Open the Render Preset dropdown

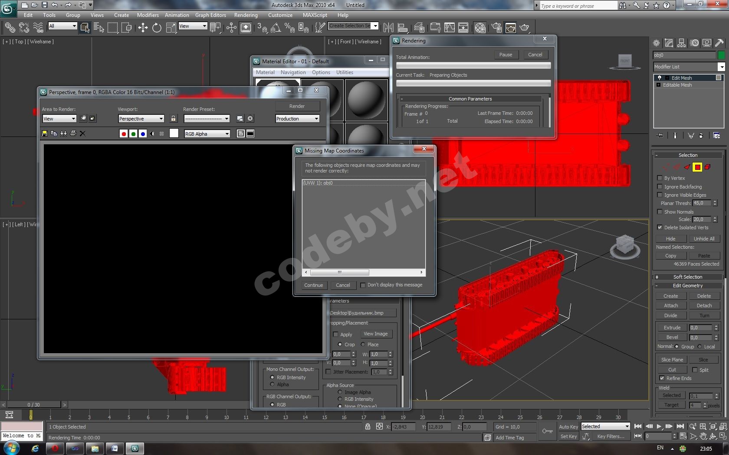coord(207,118)
